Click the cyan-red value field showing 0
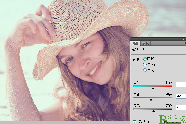 point(181,85)
